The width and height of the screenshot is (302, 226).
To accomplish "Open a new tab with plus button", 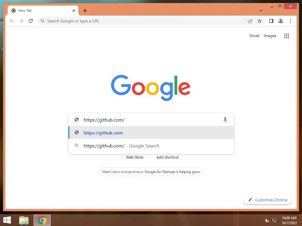I will click(85, 11).
